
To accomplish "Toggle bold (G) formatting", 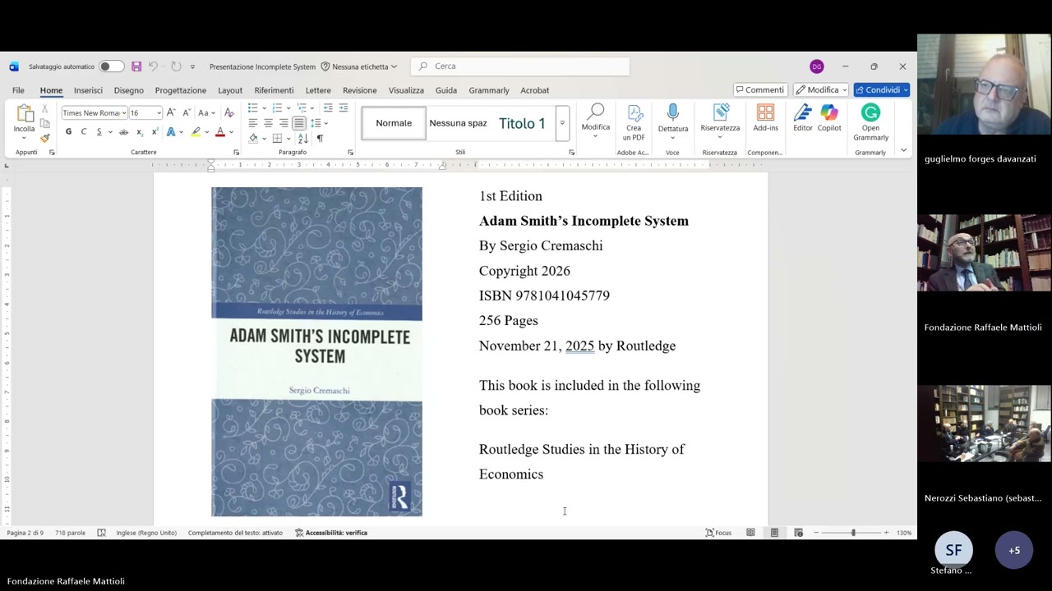I will tap(68, 131).
